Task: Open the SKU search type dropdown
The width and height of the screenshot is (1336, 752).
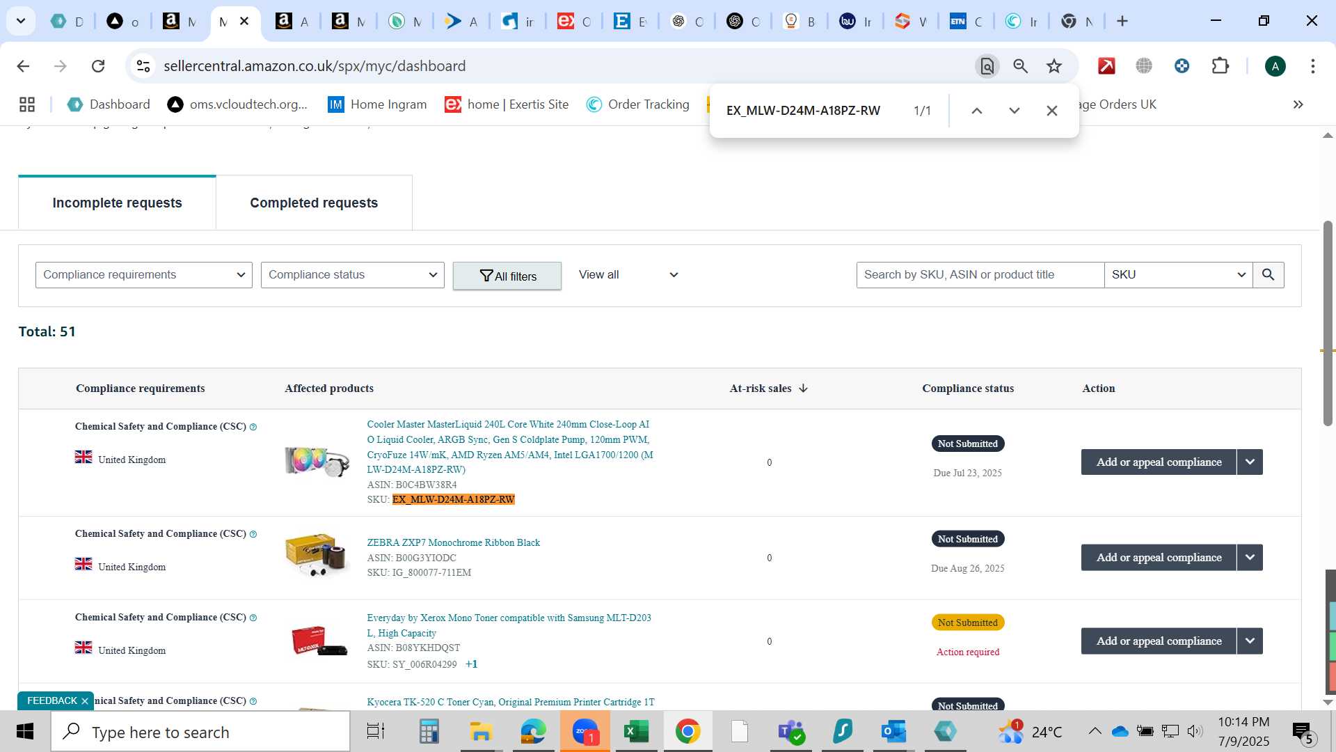Action: point(1178,275)
